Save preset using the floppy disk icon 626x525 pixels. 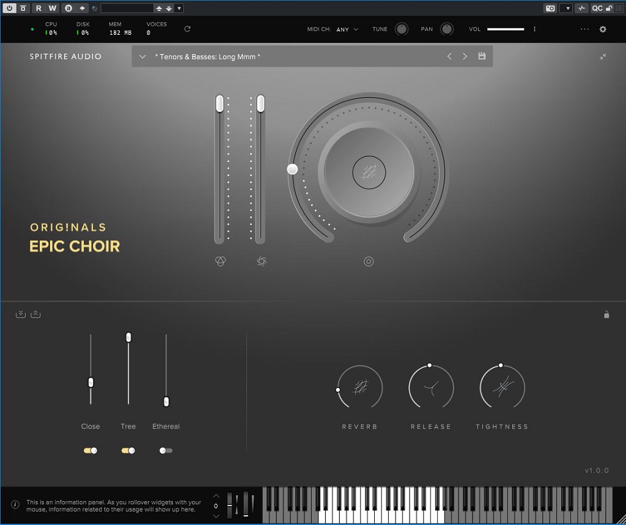point(482,56)
